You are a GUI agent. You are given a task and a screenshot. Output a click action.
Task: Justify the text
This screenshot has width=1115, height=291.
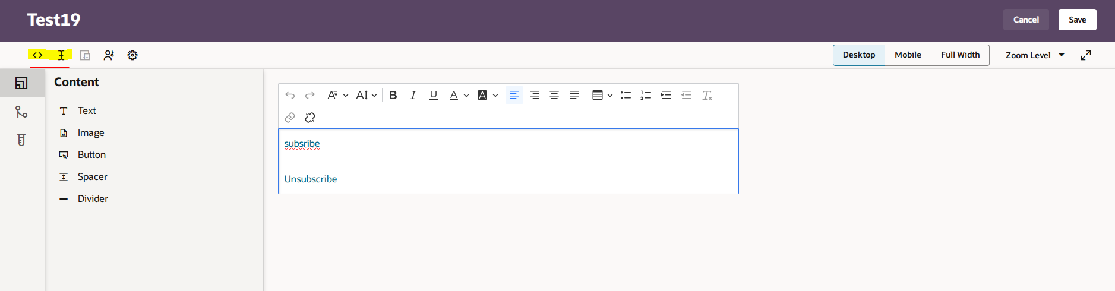click(574, 95)
